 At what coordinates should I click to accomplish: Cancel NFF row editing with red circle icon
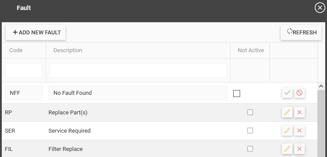click(x=299, y=93)
